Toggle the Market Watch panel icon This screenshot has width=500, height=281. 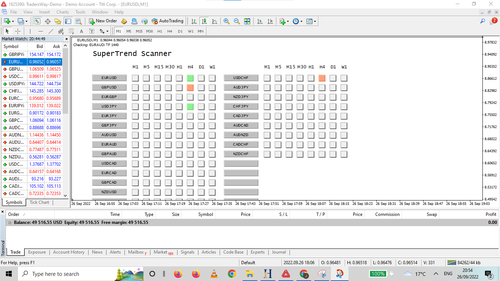37,21
